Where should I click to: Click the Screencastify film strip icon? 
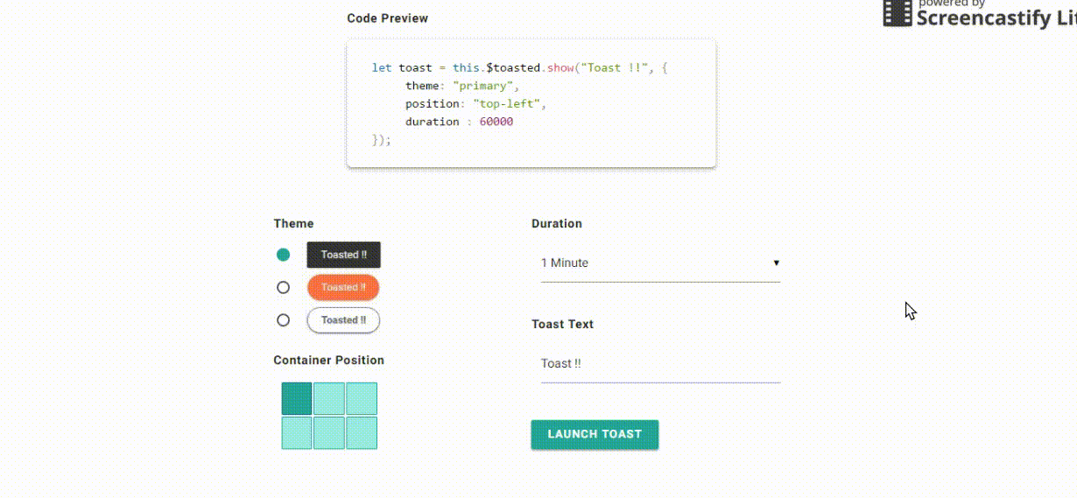click(x=897, y=13)
